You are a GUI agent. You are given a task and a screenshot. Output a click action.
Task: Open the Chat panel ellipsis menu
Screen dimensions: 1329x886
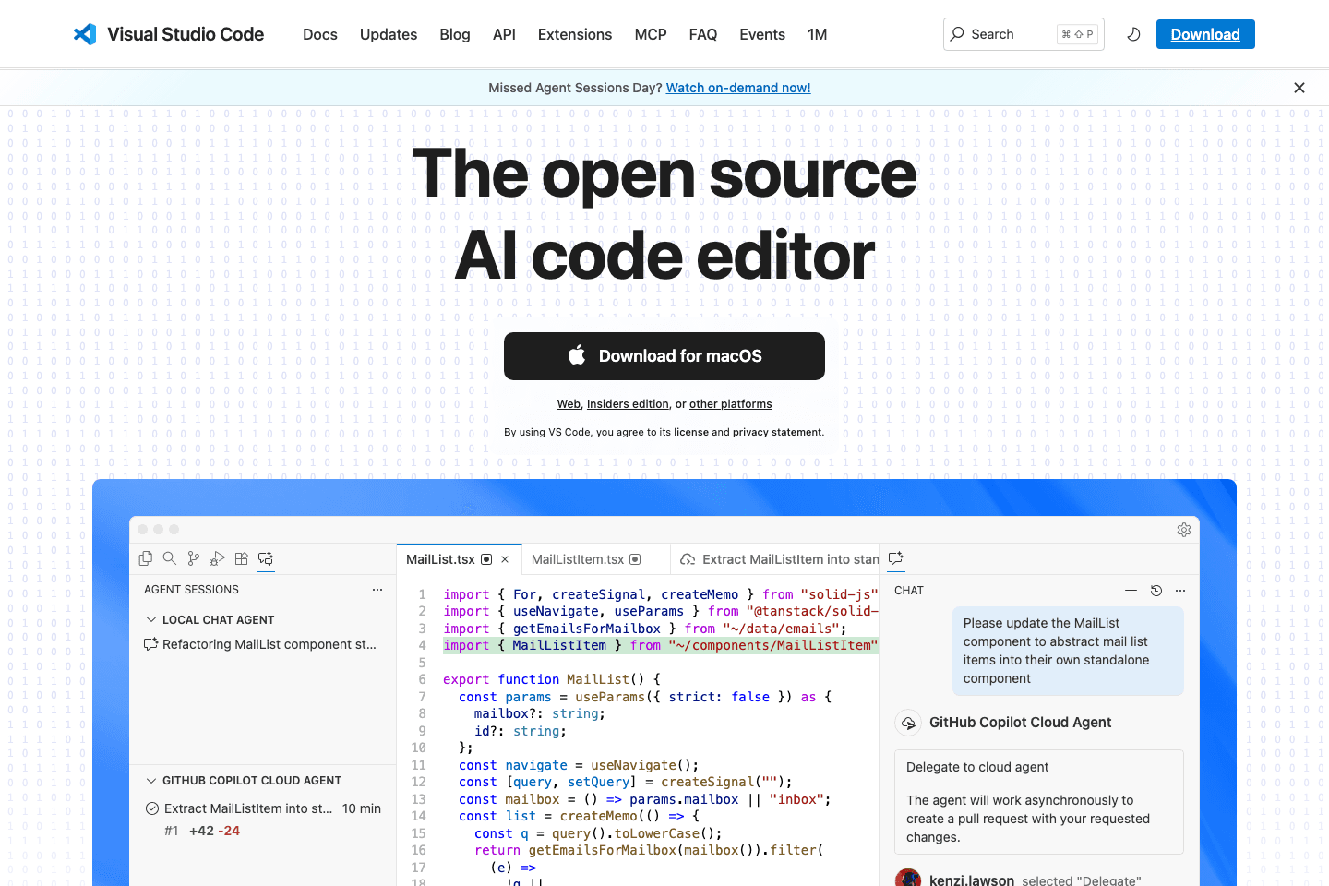tap(1179, 590)
